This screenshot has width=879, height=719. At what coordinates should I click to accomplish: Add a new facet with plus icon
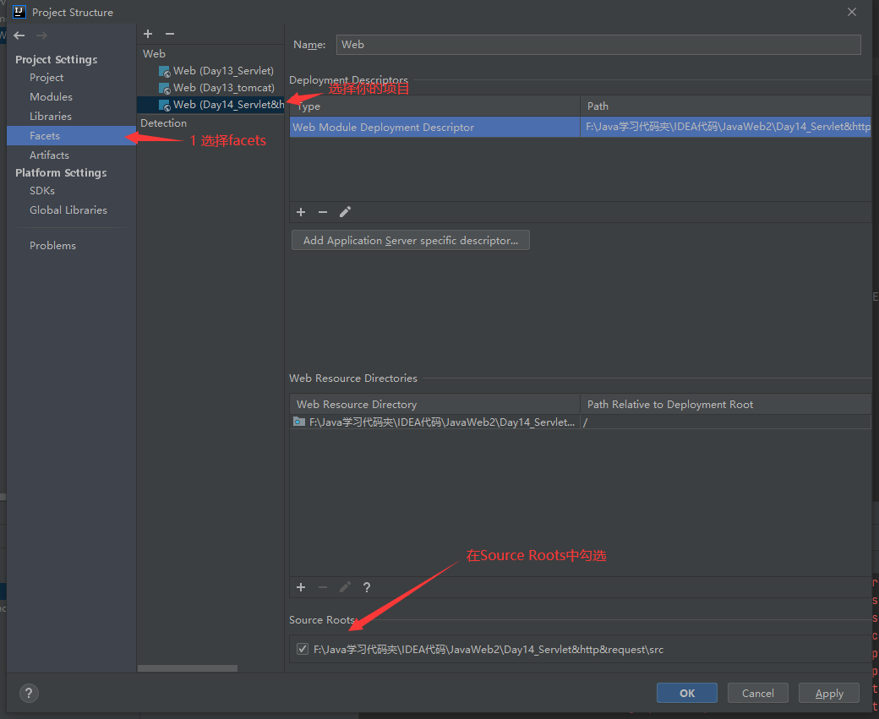[x=148, y=34]
